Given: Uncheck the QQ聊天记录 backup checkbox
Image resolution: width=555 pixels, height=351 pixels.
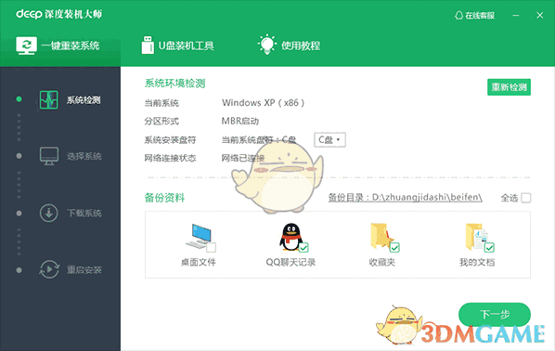Looking at the screenshot, I should pos(303,247).
